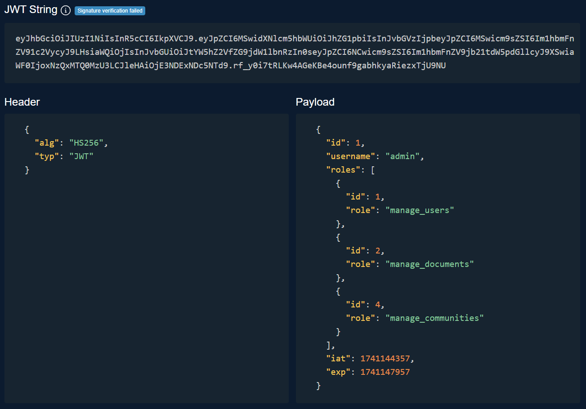586x409 pixels.
Task: Click the "JWT" value in Header
Action: 81,156
